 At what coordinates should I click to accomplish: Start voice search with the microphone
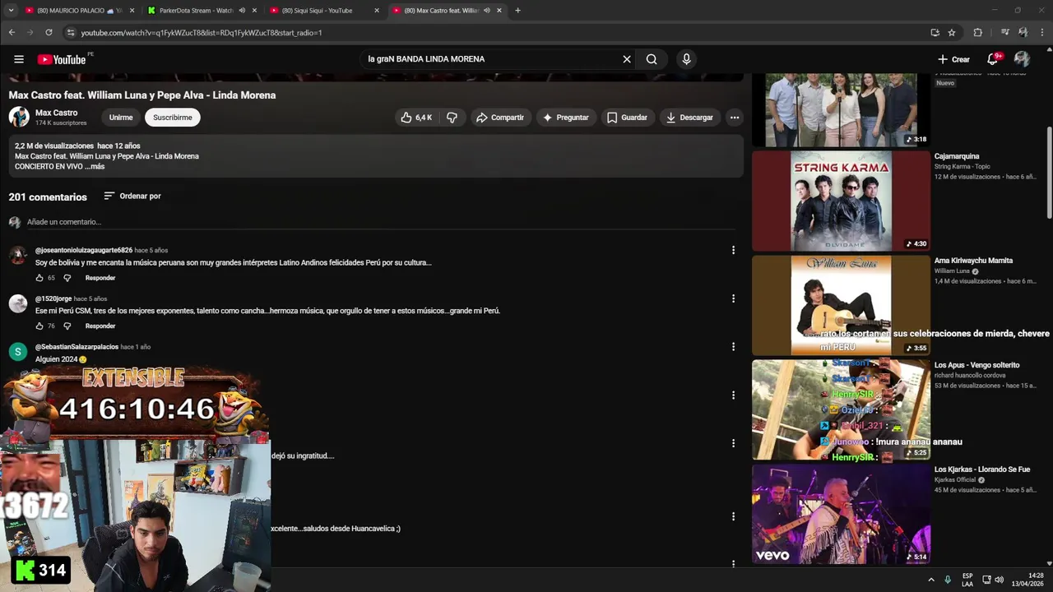[686, 59]
